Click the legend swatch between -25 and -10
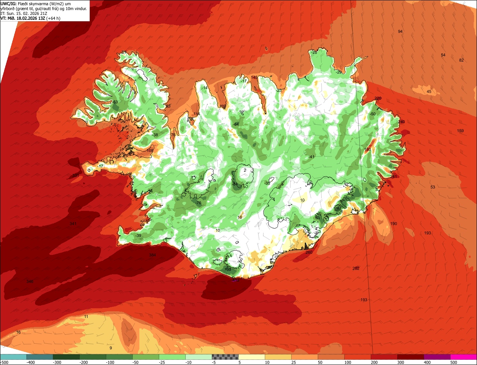 point(172,357)
